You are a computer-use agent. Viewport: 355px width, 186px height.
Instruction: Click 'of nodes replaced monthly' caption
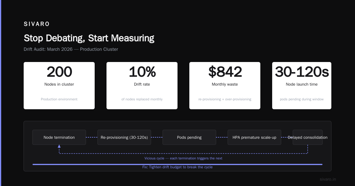(x=142, y=99)
